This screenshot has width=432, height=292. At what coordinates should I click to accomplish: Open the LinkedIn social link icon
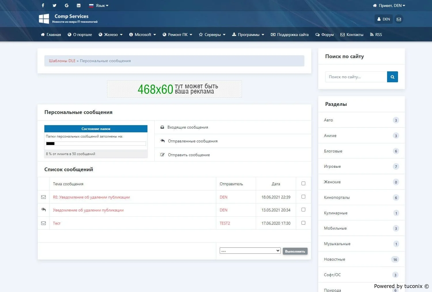(79, 5)
